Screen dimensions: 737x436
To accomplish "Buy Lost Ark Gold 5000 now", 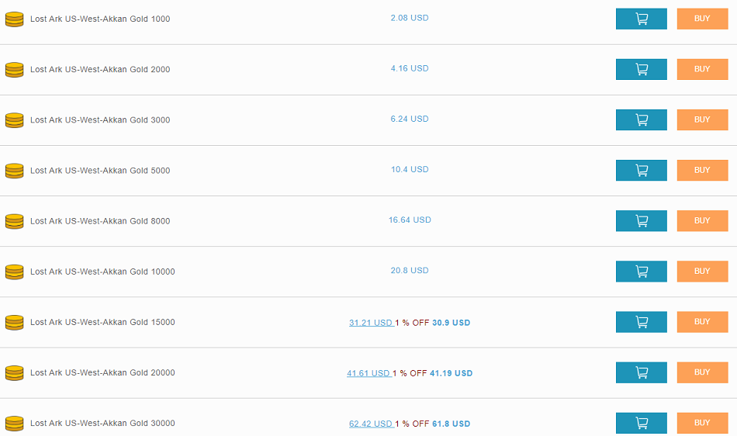I will click(x=702, y=170).
